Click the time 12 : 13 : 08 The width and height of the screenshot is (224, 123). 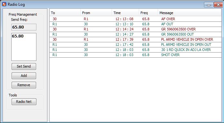124,19
